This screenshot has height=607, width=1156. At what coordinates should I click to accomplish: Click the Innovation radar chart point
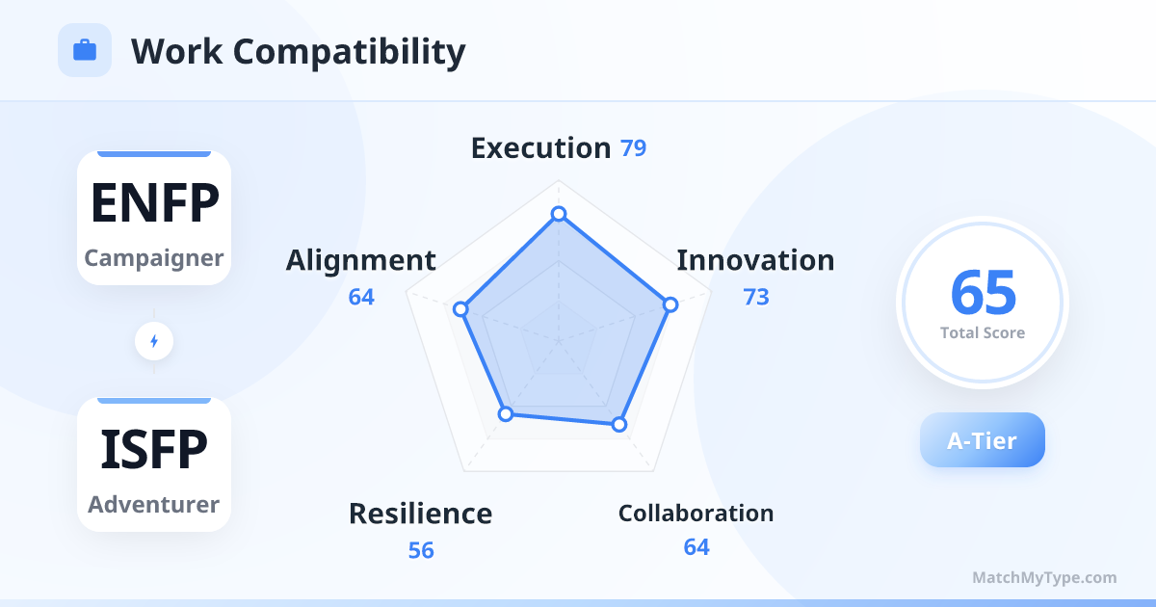coord(670,304)
